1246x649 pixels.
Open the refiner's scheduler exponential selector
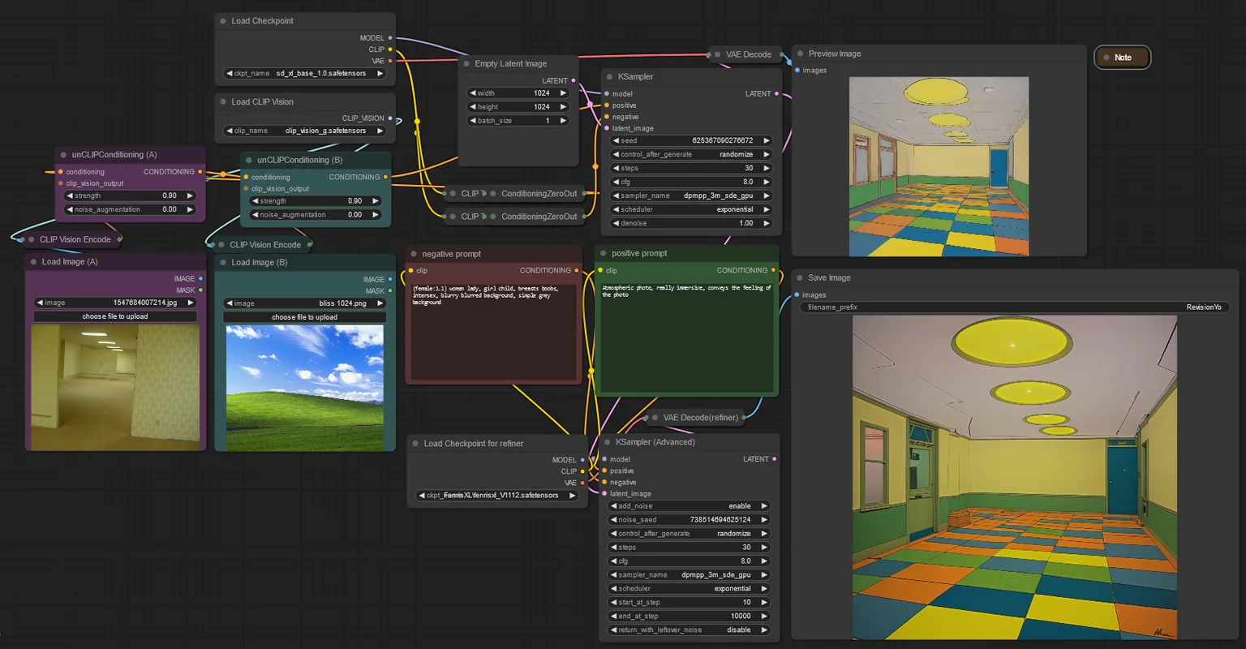coord(688,589)
